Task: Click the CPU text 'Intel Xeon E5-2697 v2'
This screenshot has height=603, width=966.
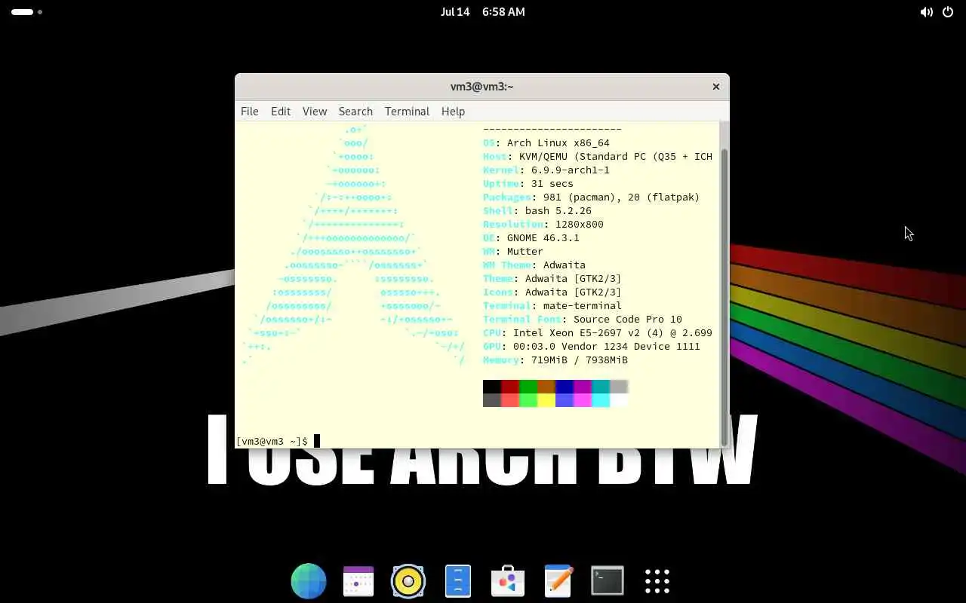Action: 577,333
